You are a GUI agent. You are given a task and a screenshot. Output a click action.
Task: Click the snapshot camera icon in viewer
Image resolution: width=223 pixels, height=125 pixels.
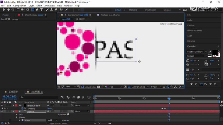[x=99, y=87]
